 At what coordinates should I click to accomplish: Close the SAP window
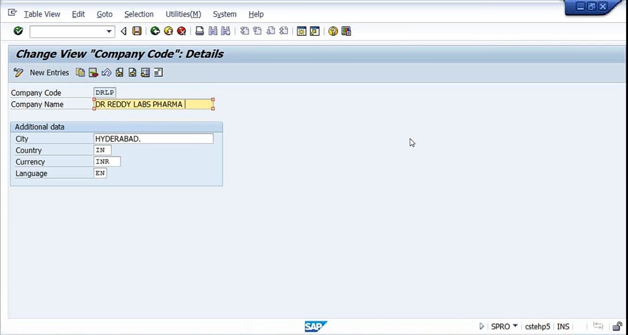coord(602,6)
